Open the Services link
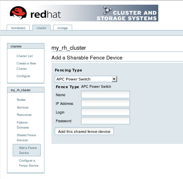Screen dimensions: 183x179 (23, 107)
